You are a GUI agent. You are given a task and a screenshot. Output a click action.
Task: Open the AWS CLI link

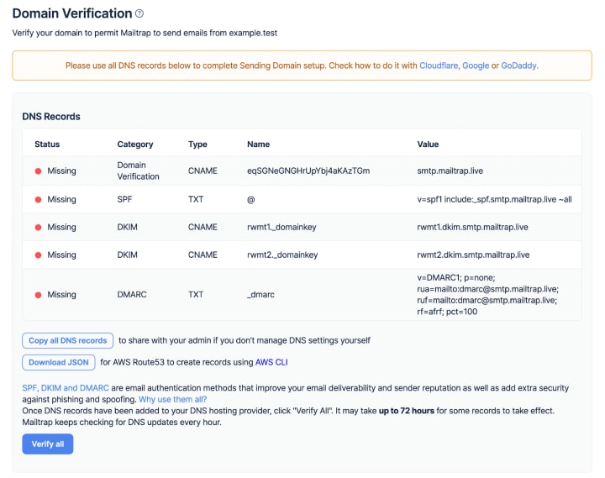tap(271, 362)
